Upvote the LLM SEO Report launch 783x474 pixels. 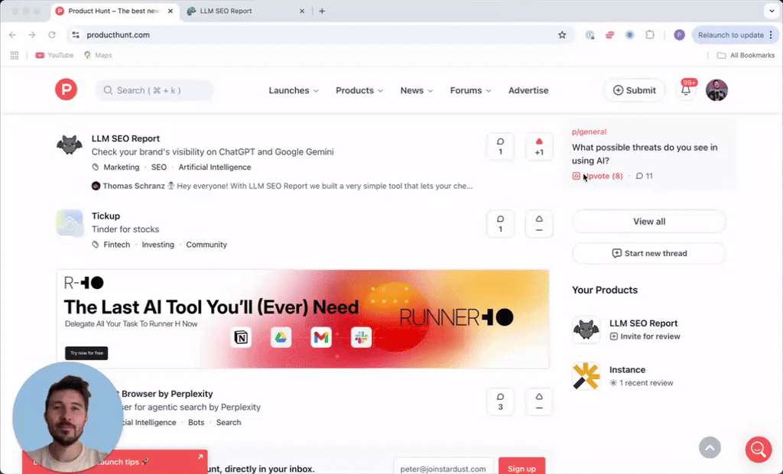539,147
